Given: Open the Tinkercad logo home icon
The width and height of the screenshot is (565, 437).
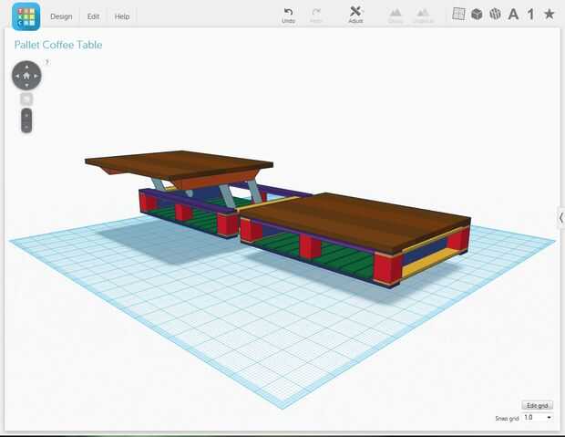Looking at the screenshot, I should click(26, 16).
